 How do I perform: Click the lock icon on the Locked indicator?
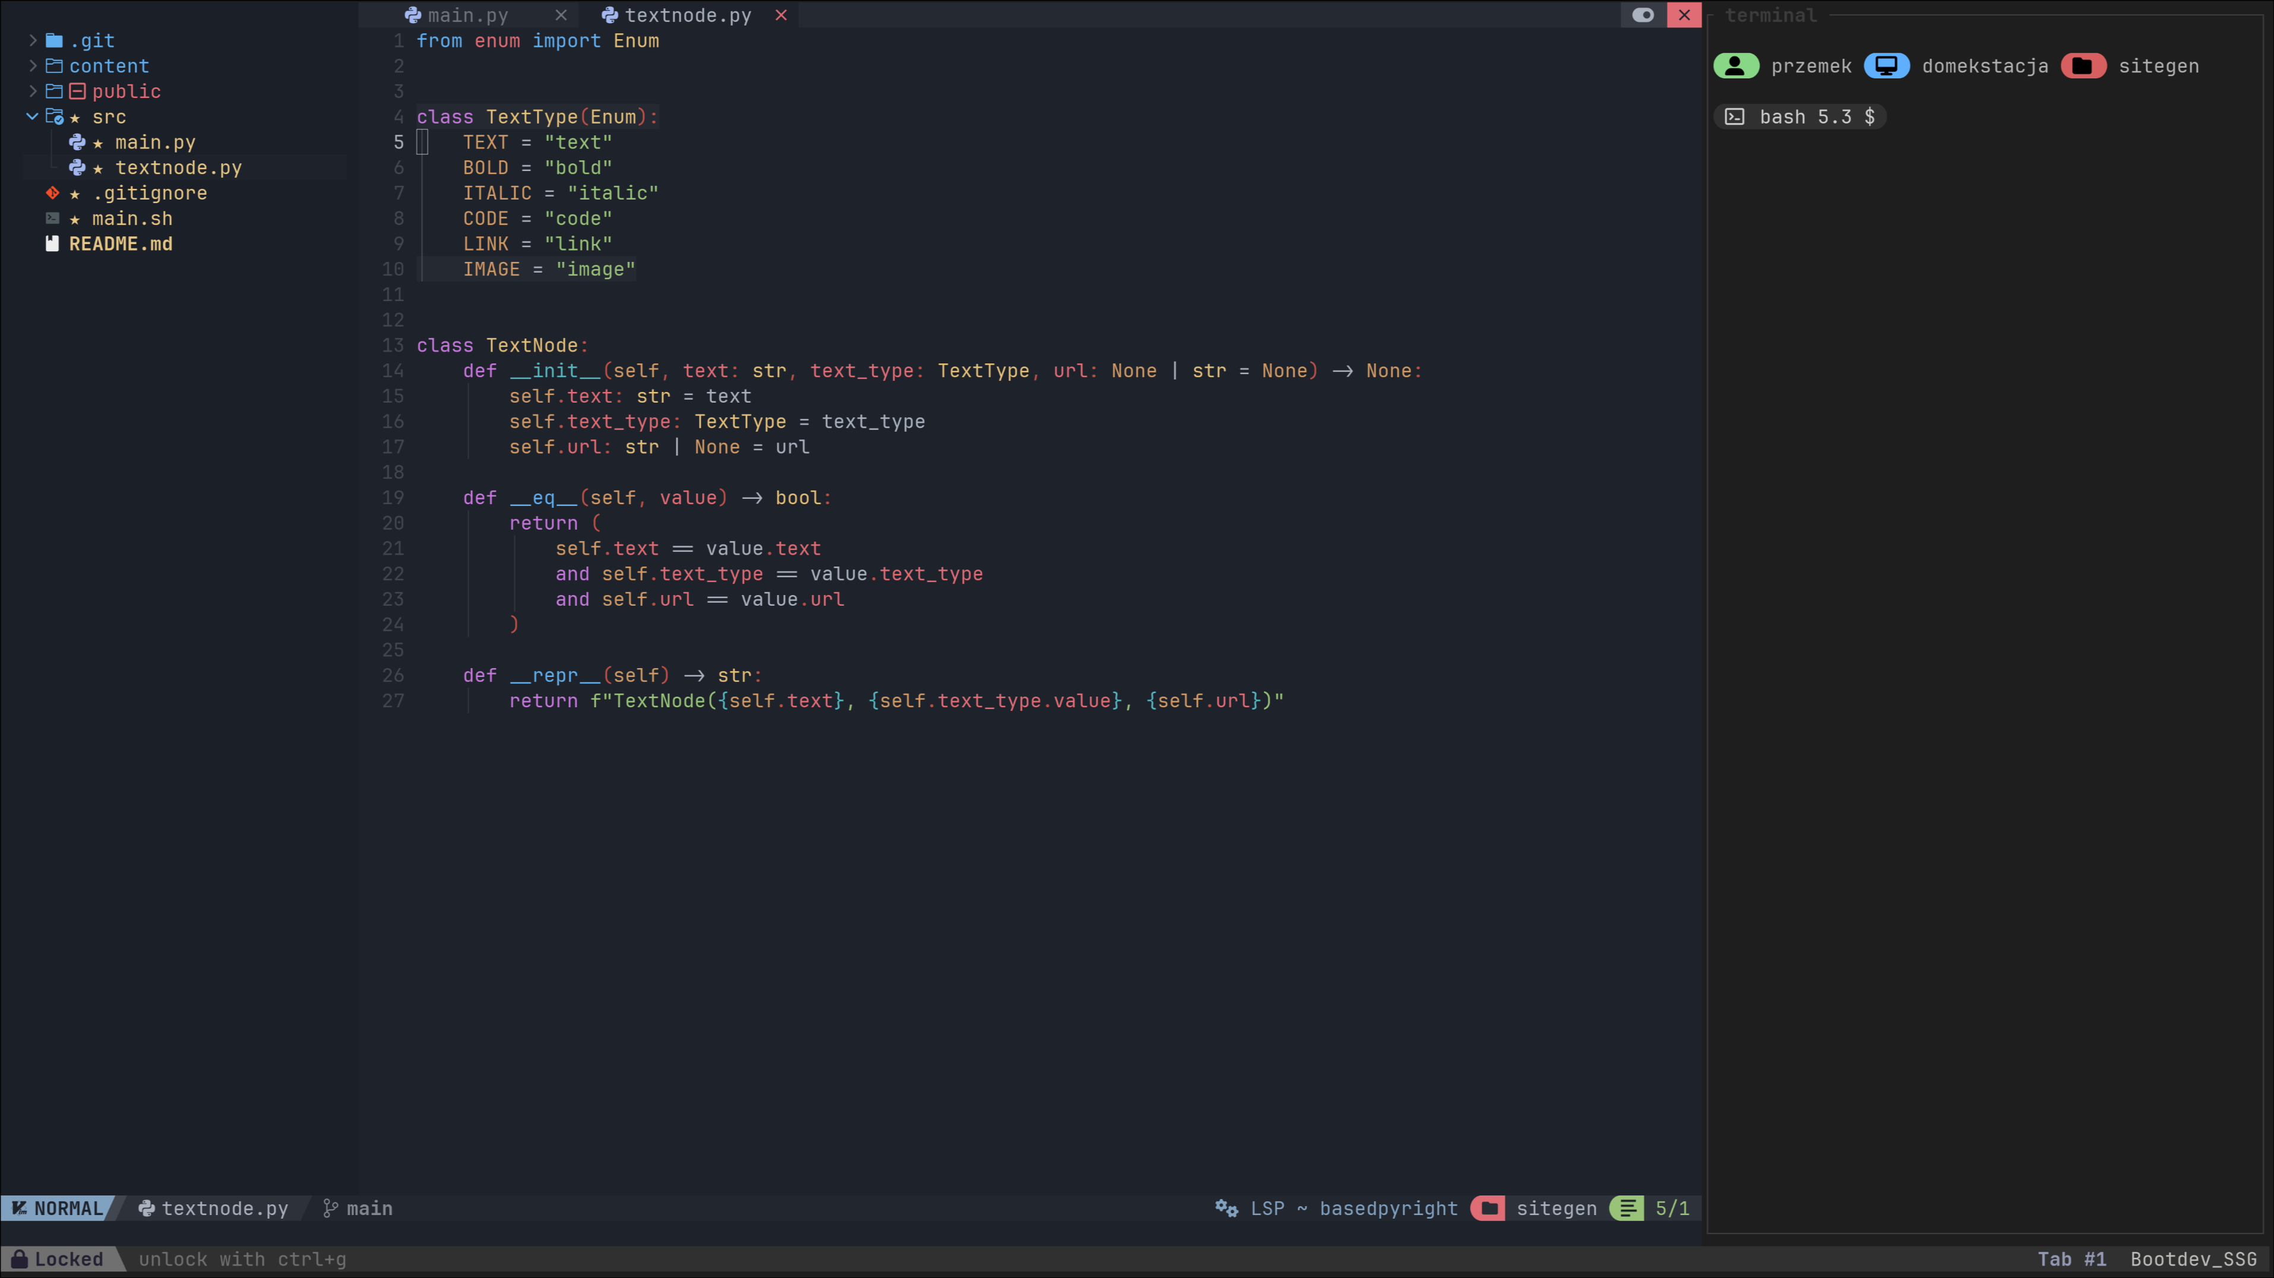pyautogui.click(x=20, y=1258)
